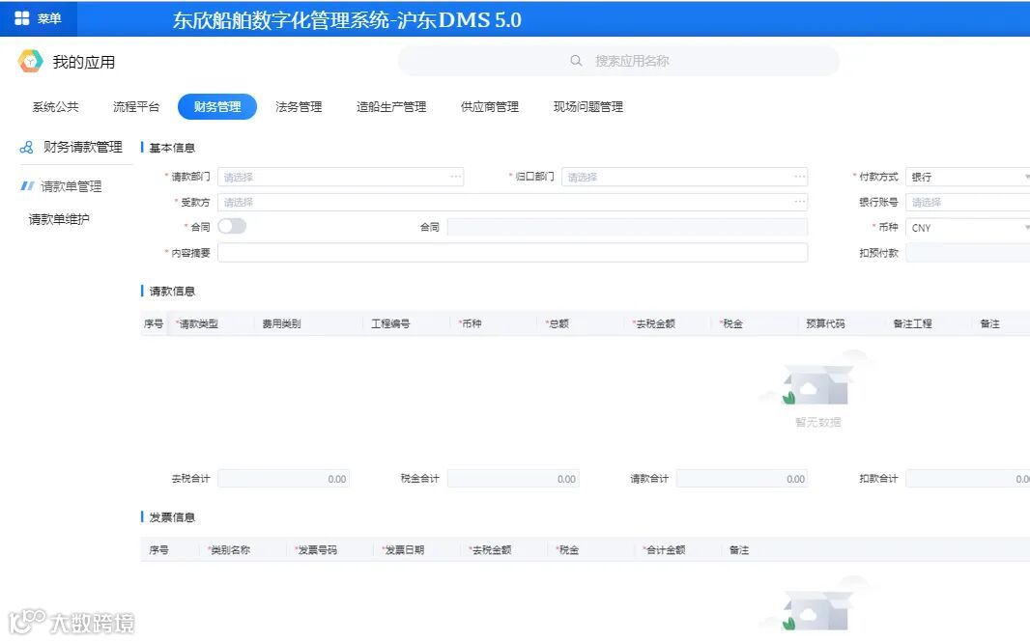Select 请款单管理 in the sidebar
The width and height of the screenshot is (1030, 642).
coord(71,186)
